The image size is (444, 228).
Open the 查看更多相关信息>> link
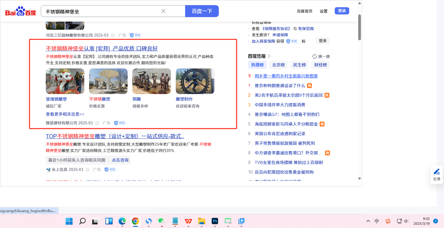tap(65, 114)
